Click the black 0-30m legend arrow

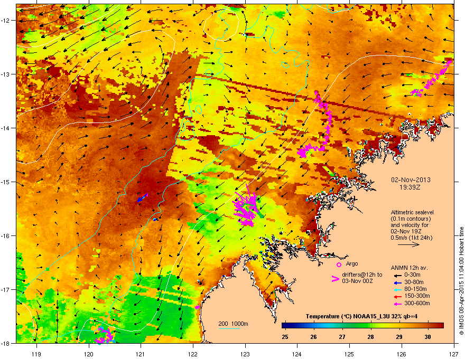pos(398,275)
